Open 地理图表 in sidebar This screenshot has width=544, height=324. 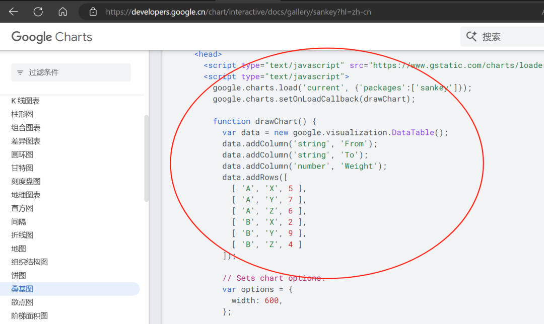[x=26, y=195]
